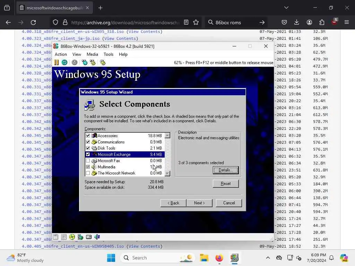The width and height of the screenshot is (355, 266).
Task: Open Firefox View icon at tab bar start
Action: click(x=7, y=8)
